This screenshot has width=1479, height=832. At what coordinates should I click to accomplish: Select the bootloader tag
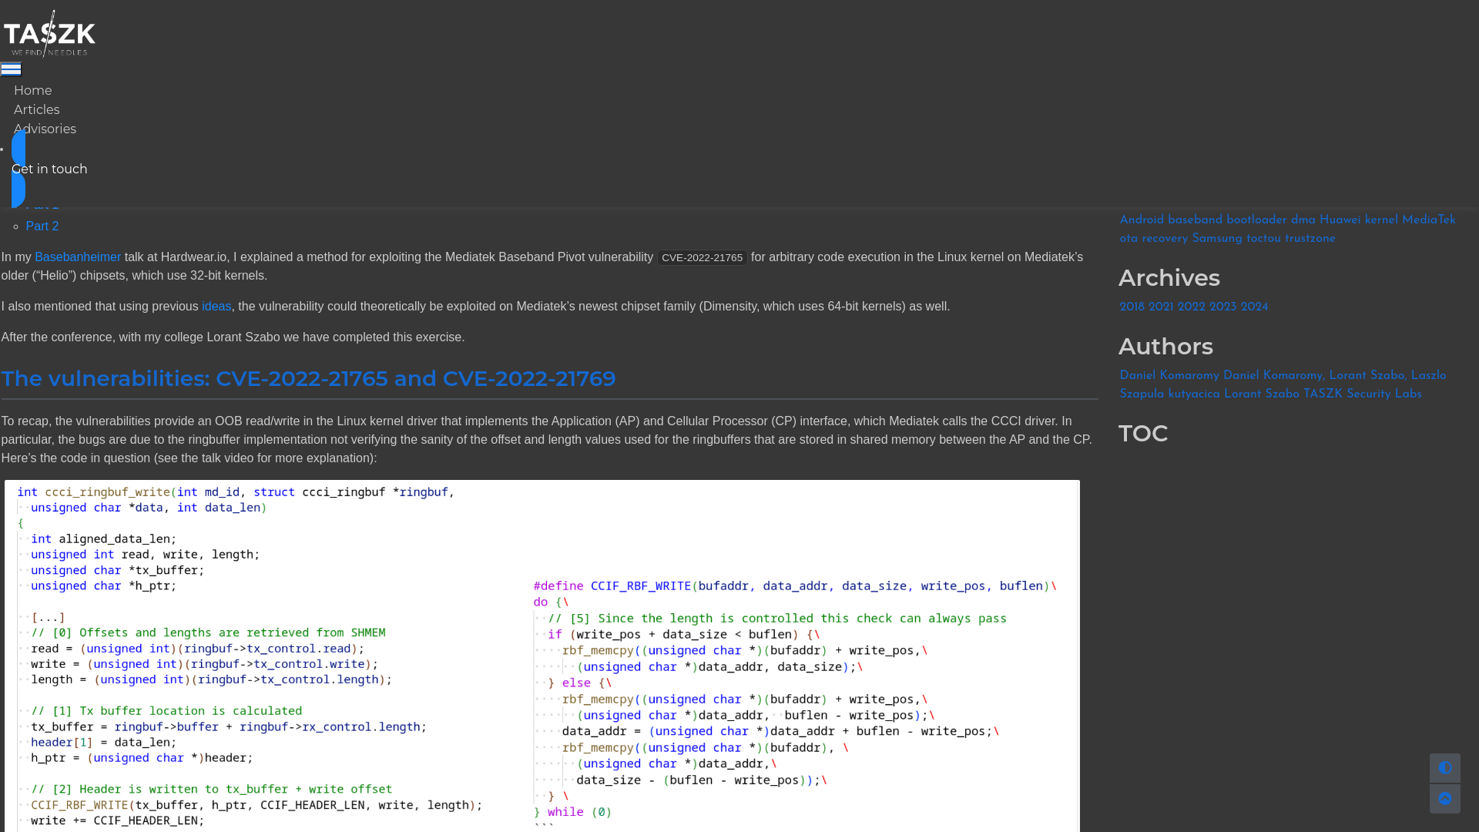tap(1256, 220)
